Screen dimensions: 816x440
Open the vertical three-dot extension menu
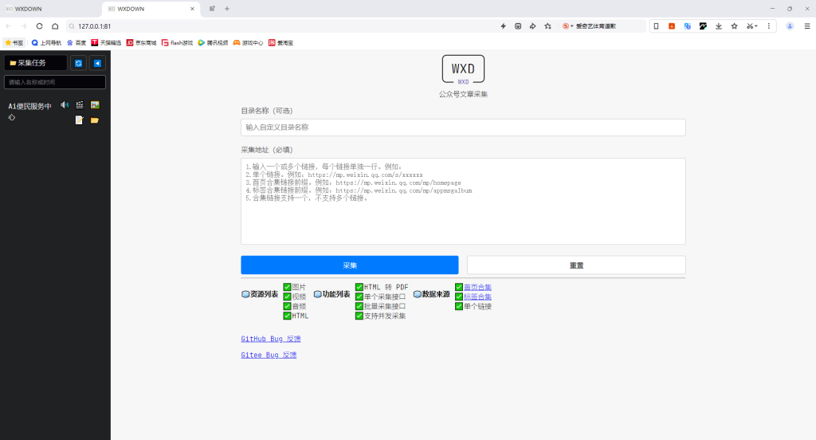point(769,26)
